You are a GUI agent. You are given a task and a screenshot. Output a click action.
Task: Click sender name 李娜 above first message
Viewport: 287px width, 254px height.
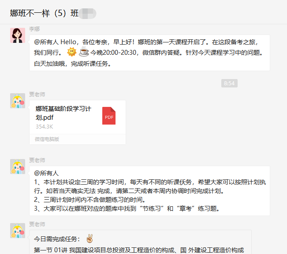34,29
